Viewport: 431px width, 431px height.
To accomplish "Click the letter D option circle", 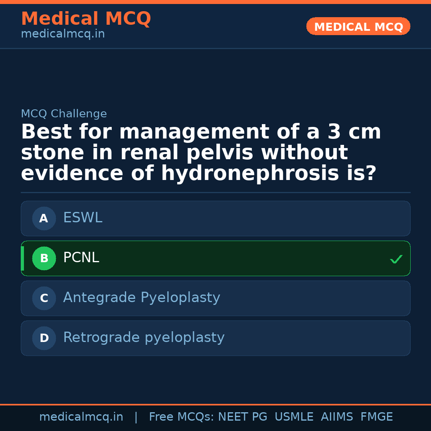I will (x=44, y=338).
